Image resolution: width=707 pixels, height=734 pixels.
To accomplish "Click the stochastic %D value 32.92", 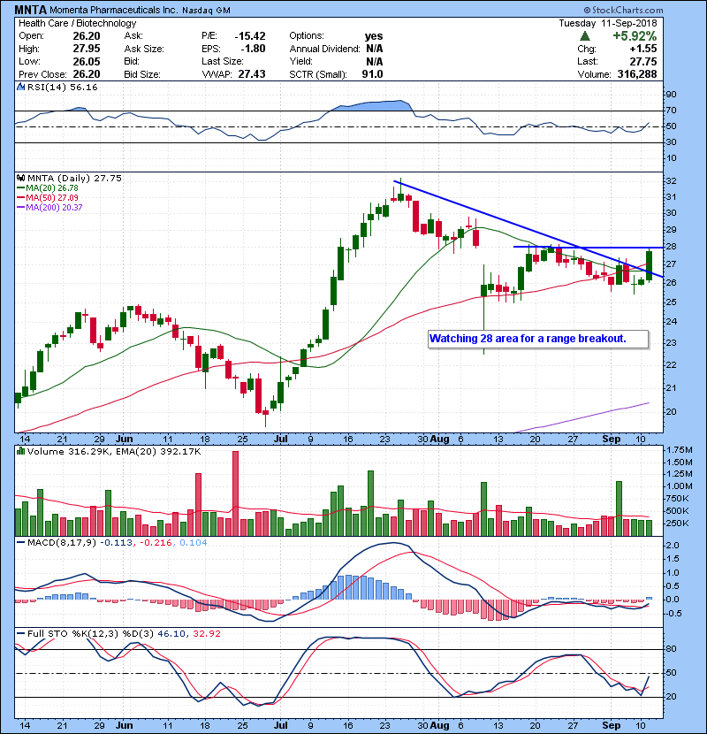I will click(x=206, y=633).
